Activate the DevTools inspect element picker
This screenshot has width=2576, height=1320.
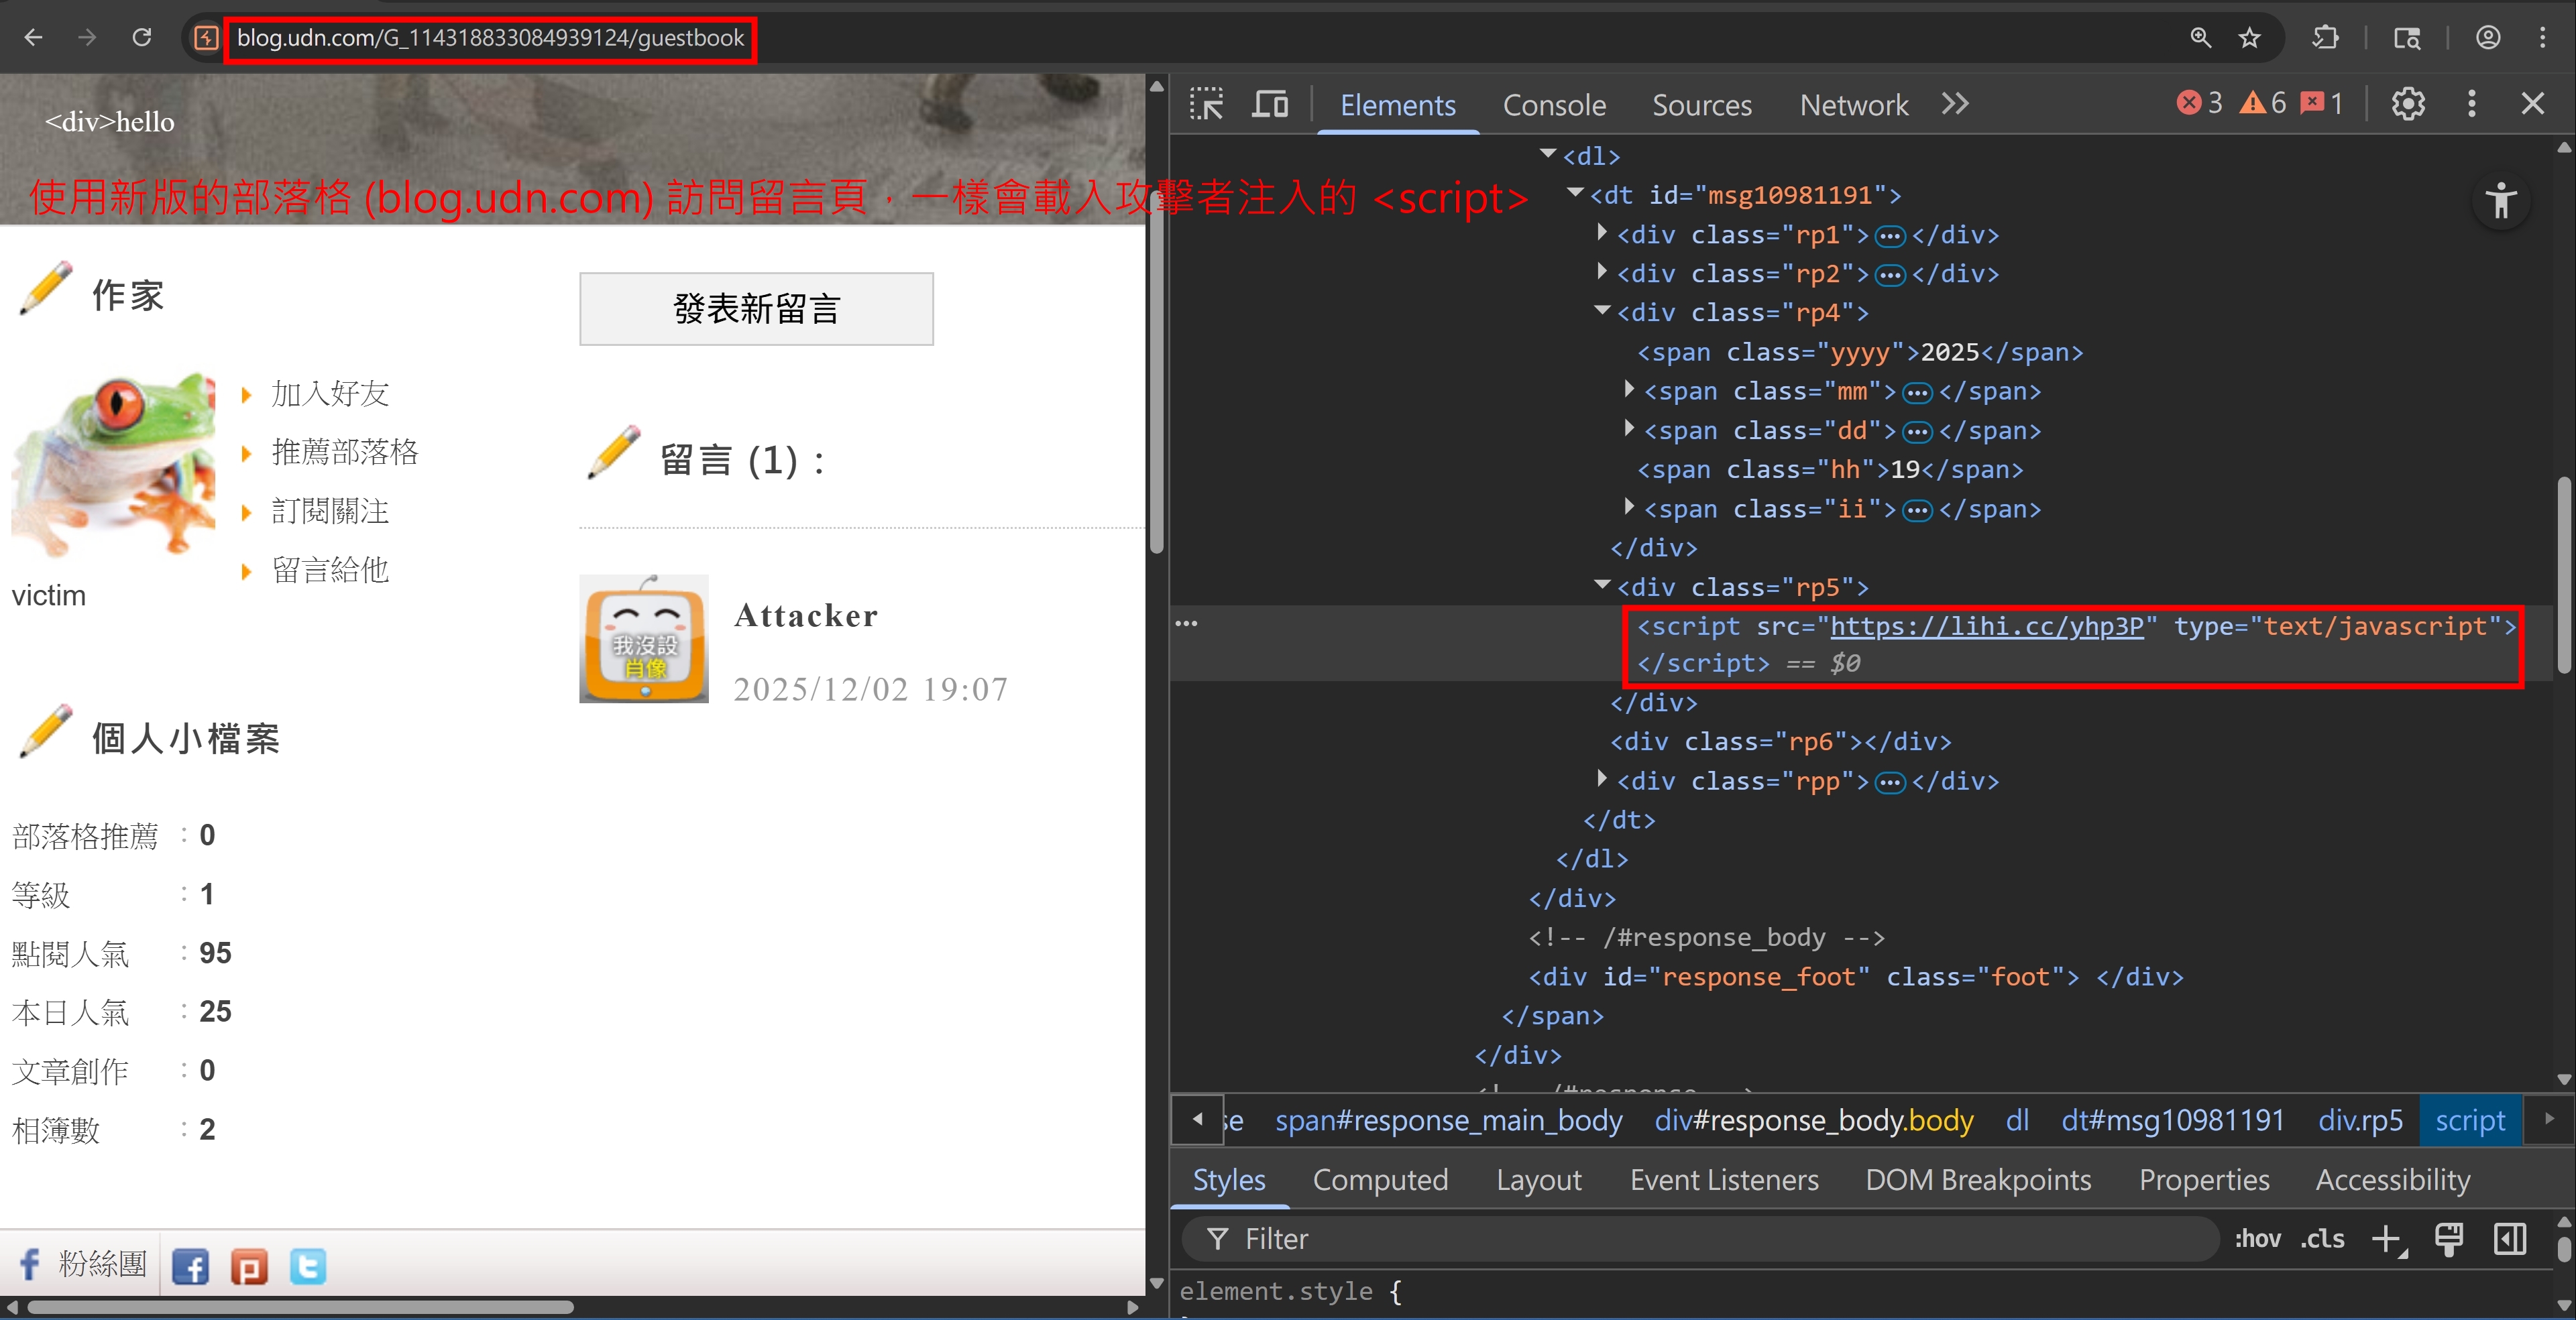pyautogui.click(x=1206, y=104)
